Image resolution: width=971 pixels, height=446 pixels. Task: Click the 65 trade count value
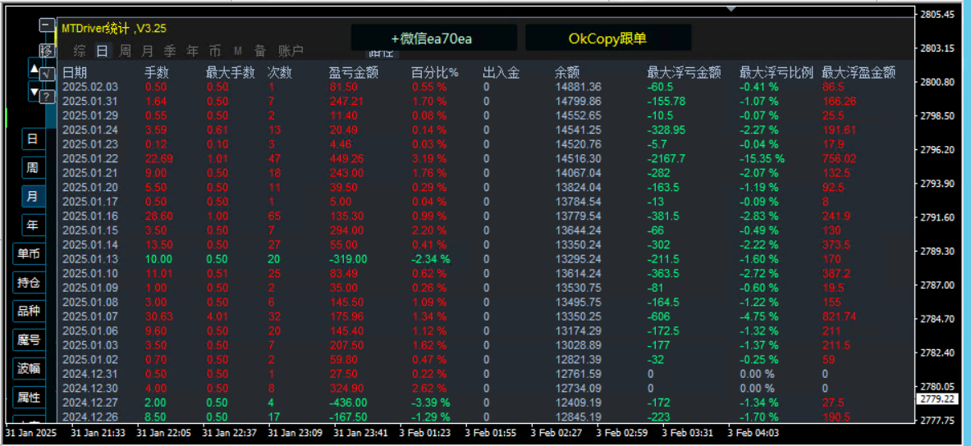click(273, 216)
